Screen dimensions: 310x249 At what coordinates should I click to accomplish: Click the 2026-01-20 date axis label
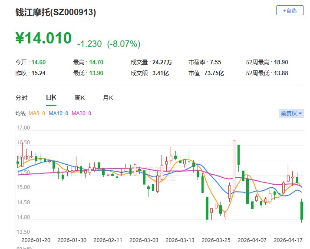(x=36, y=240)
